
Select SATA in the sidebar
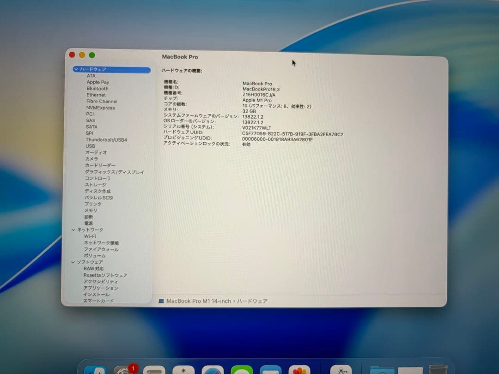point(91,127)
